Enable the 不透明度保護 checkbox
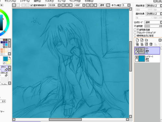 (x=135, y=30)
